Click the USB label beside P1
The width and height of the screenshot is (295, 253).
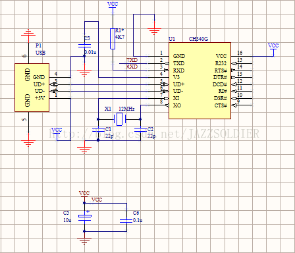coord(40,53)
